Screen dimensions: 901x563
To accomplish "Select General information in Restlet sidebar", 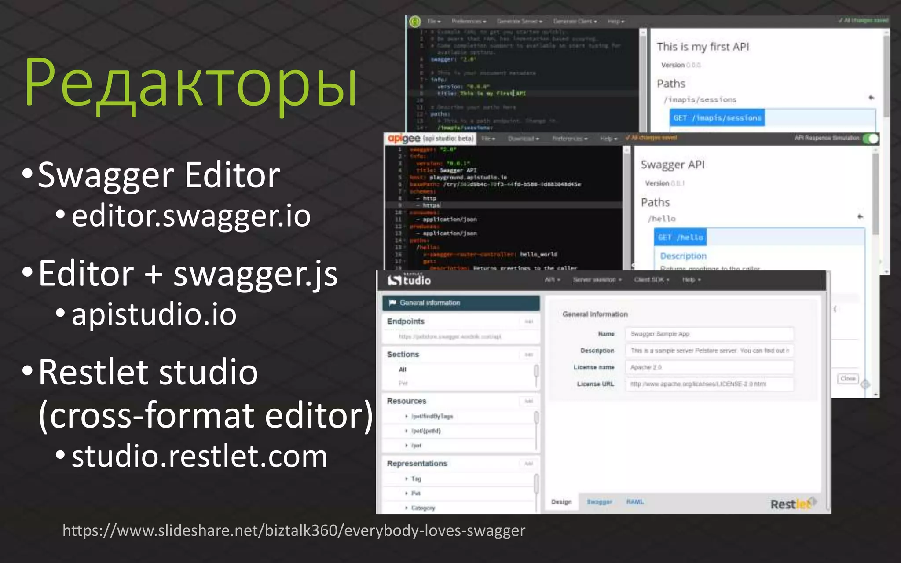I will pyautogui.click(x=461, y=303).
